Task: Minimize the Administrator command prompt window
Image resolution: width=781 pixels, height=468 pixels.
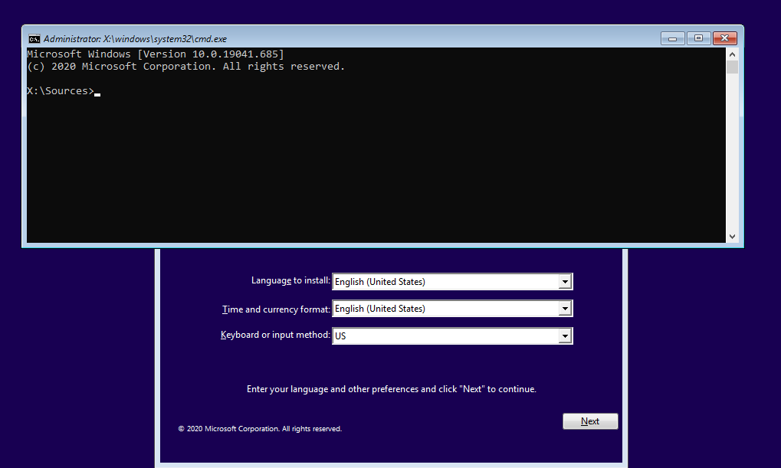Action: click(672, 38)
